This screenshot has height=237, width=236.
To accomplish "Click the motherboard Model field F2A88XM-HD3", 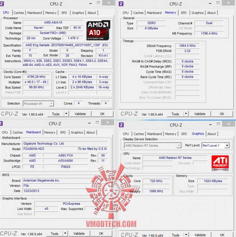I will click(50, 149).
